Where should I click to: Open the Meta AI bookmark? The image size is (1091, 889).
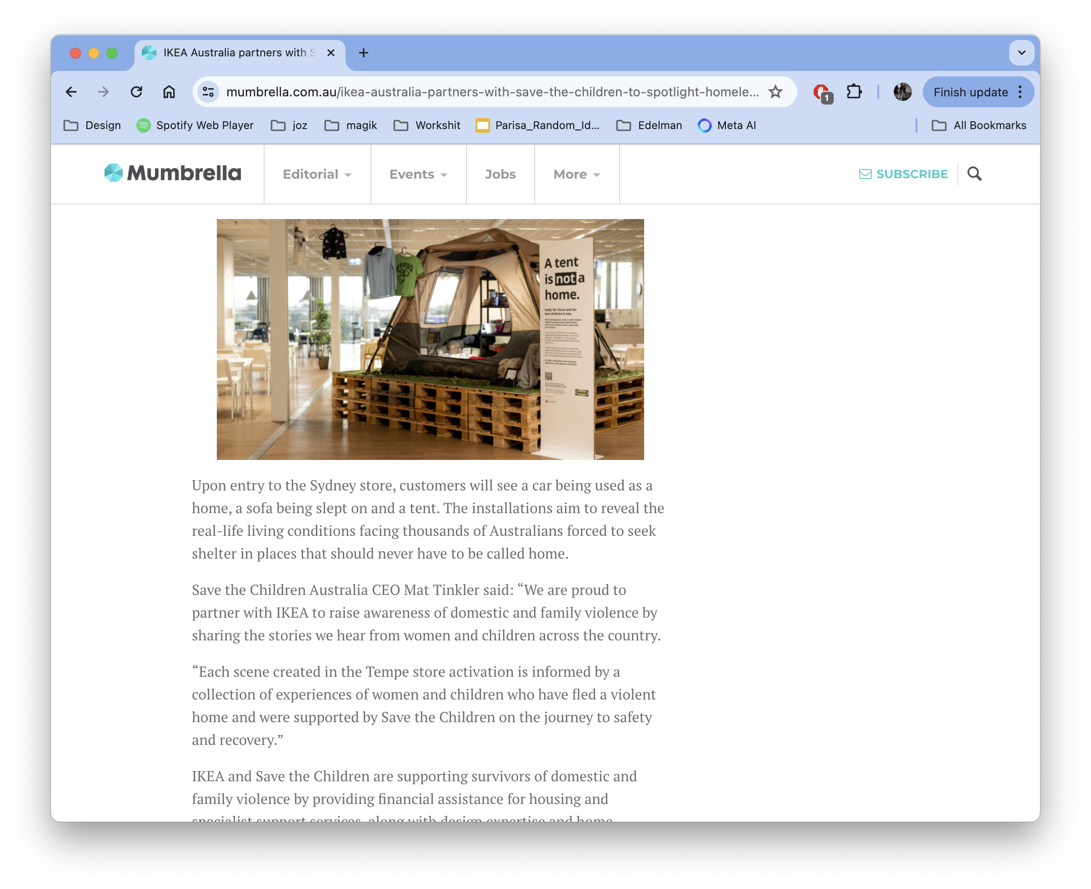pyautogui.click(x=727, y=125)
